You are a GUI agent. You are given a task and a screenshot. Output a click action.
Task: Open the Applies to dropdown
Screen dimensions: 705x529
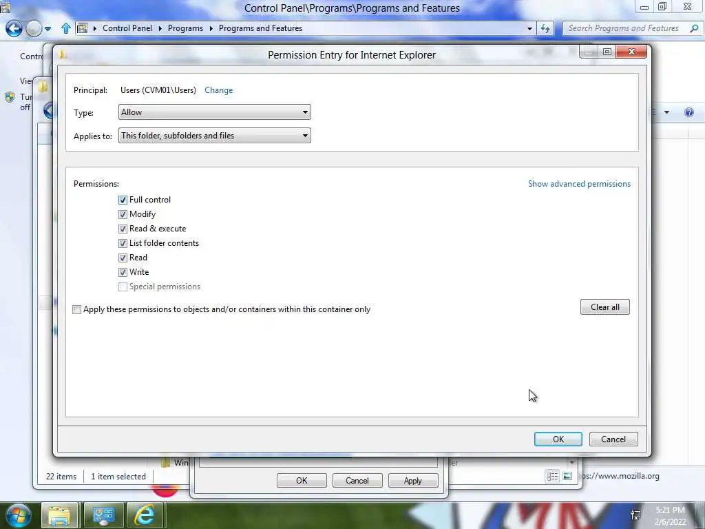pos(215,136)
